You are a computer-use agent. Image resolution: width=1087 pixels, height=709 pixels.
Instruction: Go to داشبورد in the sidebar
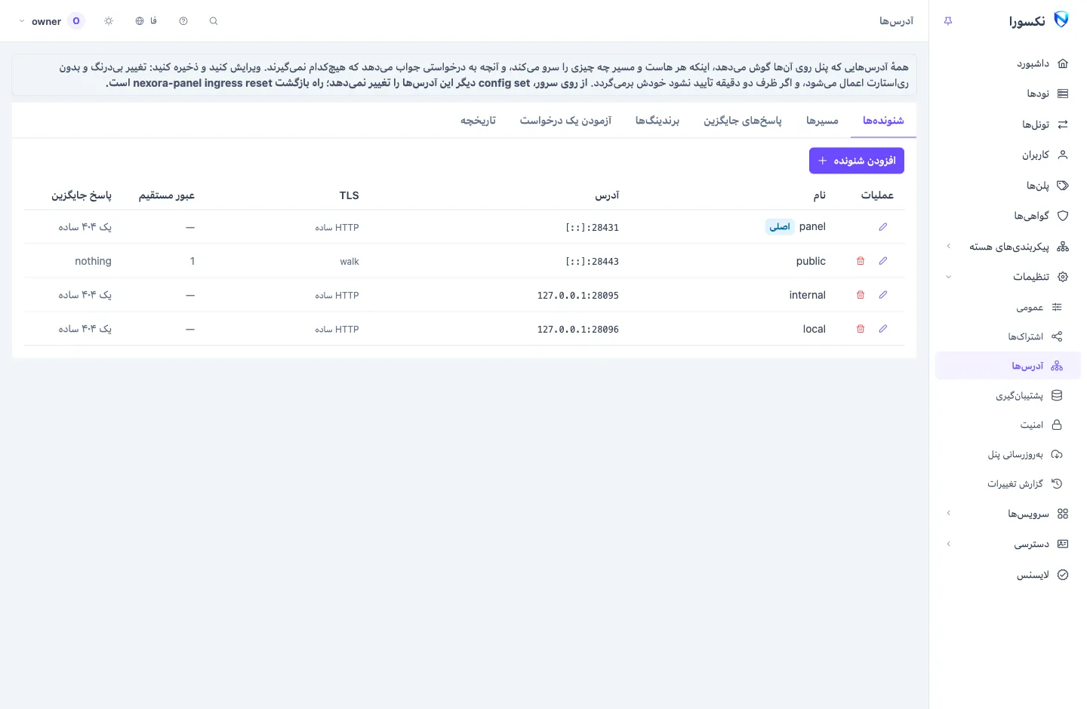[1008, 63]
